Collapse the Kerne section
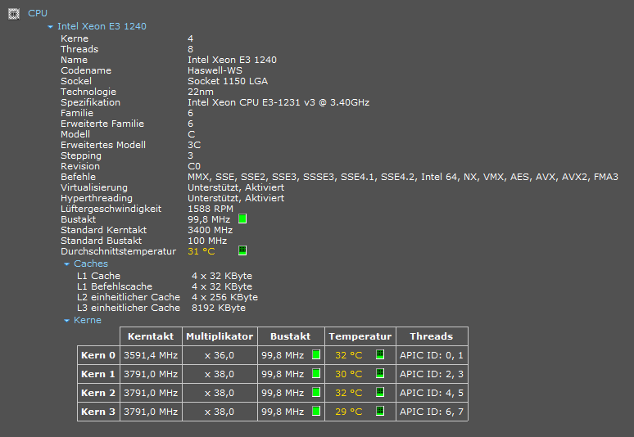 coord(66,321)
